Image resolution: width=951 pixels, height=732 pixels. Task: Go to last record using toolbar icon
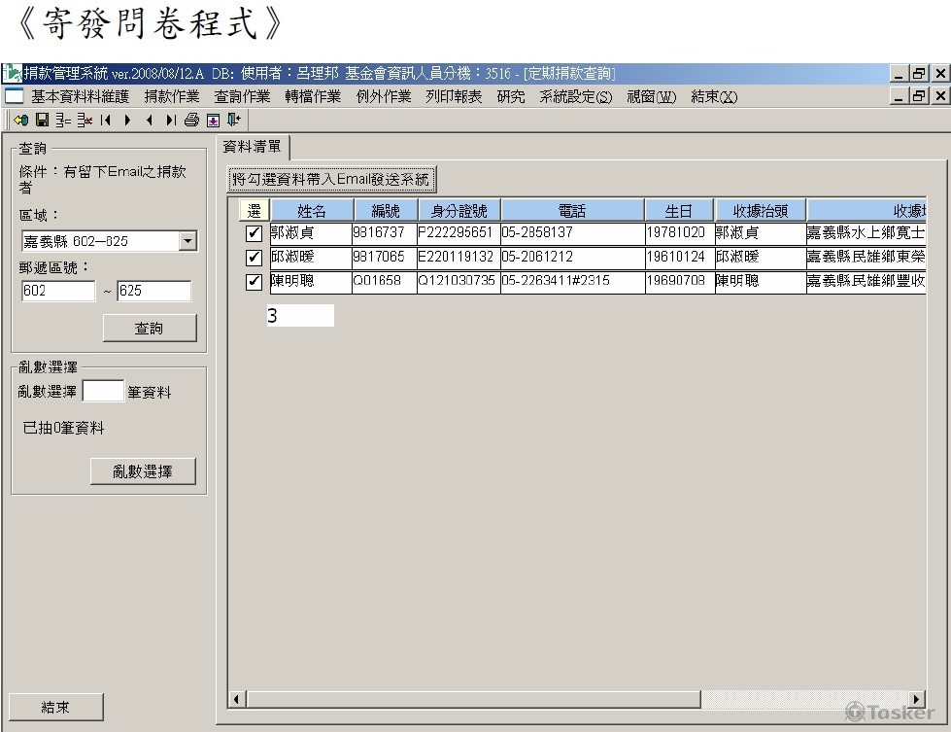(170, 121)
